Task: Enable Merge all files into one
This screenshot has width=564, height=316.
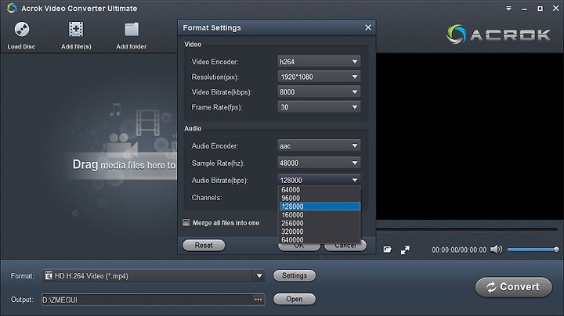Action: tap(186, 223)
